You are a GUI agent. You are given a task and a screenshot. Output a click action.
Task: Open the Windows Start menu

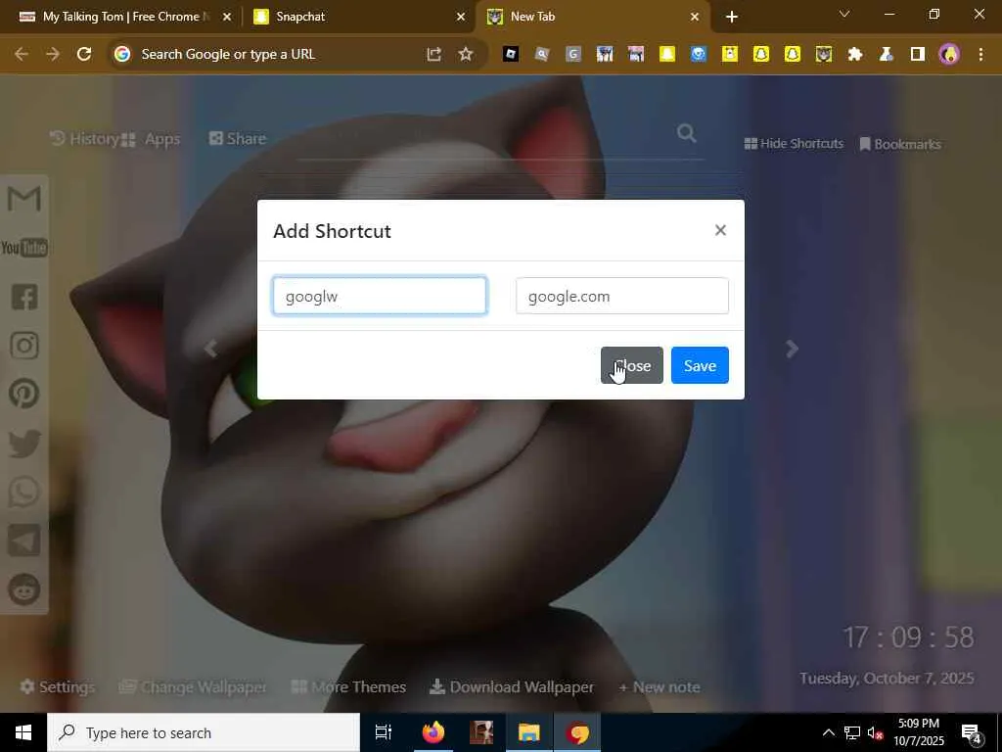pos(23,732)
